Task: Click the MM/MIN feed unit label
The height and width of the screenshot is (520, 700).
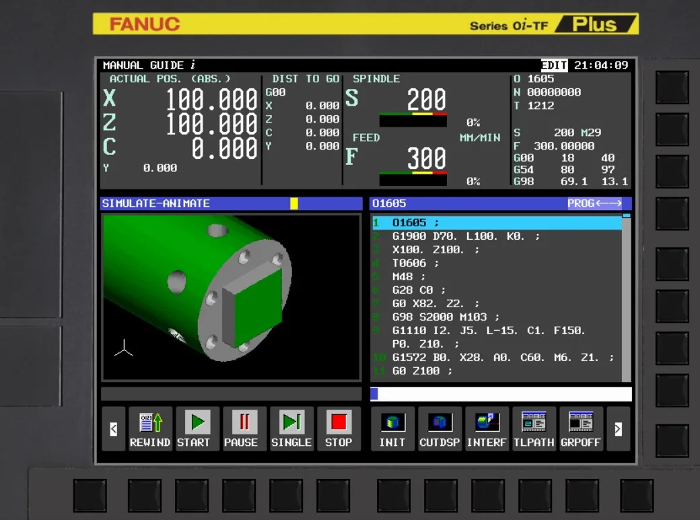Action: [481, 137]
